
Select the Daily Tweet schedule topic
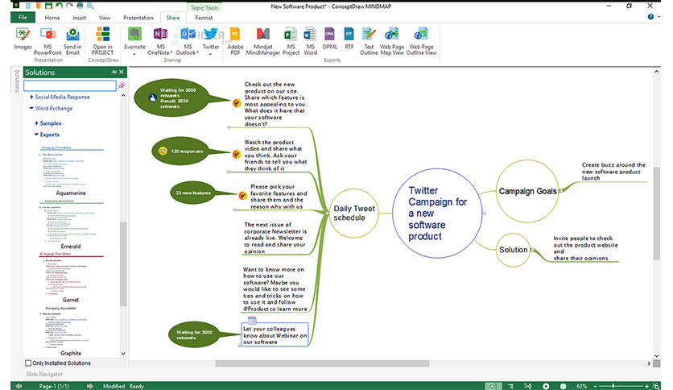(353, 213)
